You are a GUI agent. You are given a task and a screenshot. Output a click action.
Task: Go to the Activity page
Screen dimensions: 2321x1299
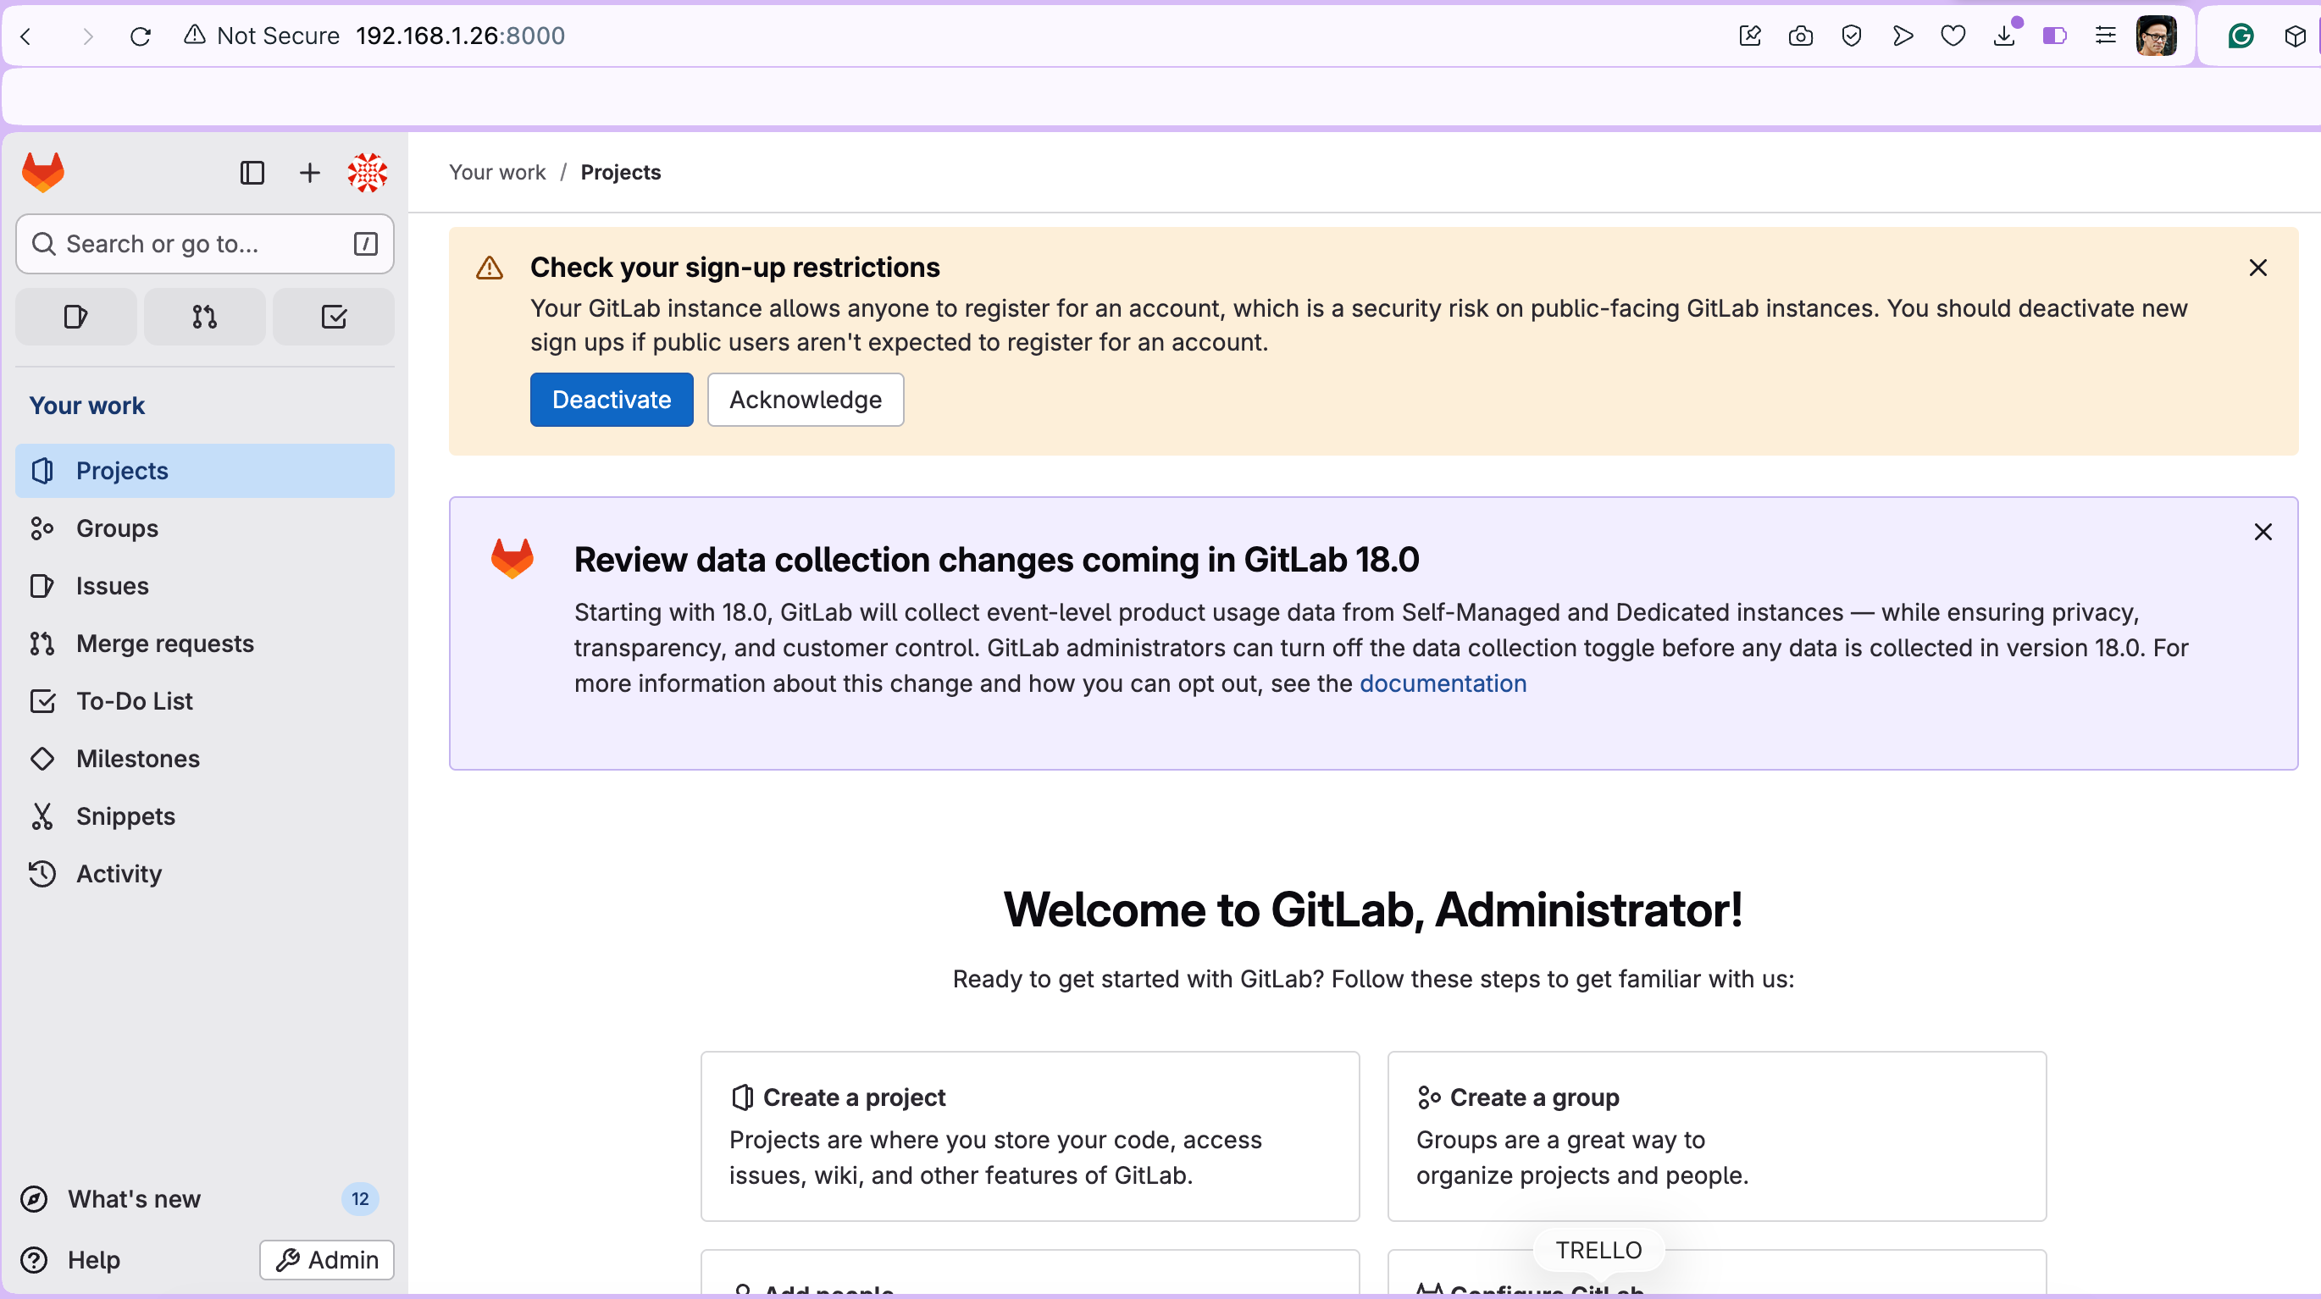pyautogui.click(x=119, y=874)
